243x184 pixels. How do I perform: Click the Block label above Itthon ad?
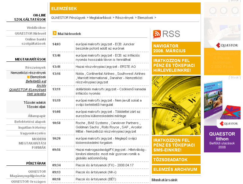pyautogui.click(x=235, y=78)
